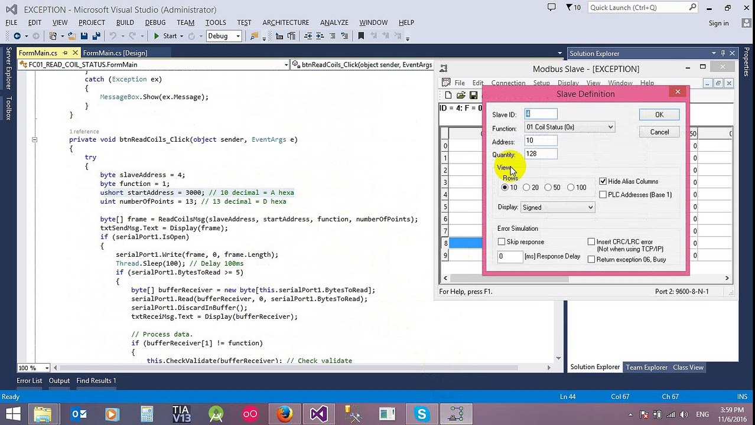Click New Project toolbar icon in Visual Studio

point(53,36)
